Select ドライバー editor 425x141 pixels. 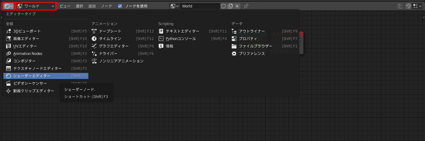[123, 54]
